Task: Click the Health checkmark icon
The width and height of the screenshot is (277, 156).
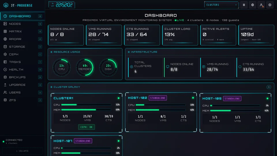Action: click(x=5, y=70)
